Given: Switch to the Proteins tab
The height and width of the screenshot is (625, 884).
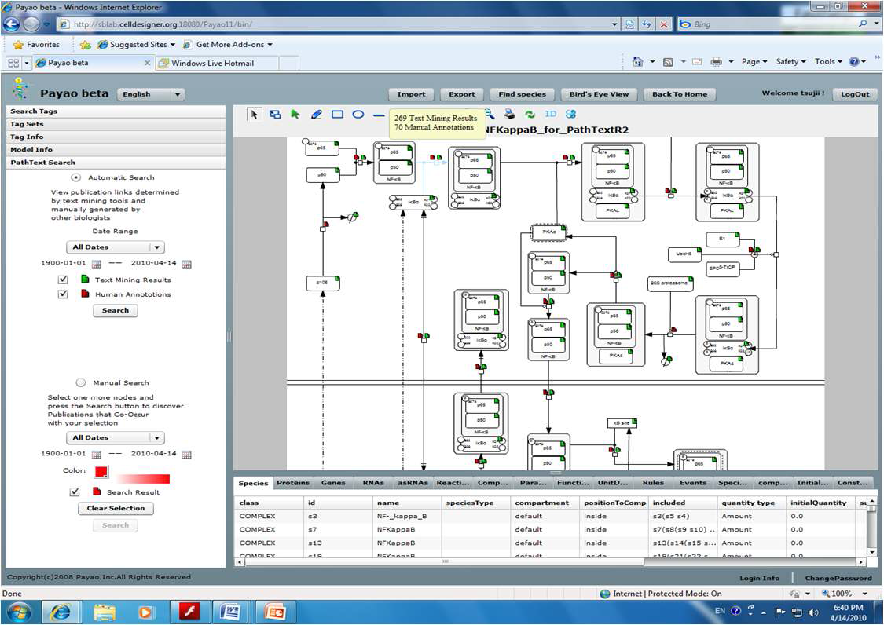Looking at the screenshot, I should [x=293, y=483].
